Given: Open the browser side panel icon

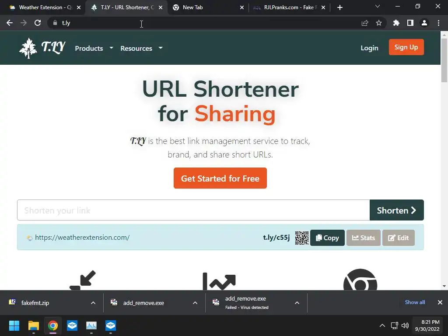Looking at the screenshot, I should [410, 23].
